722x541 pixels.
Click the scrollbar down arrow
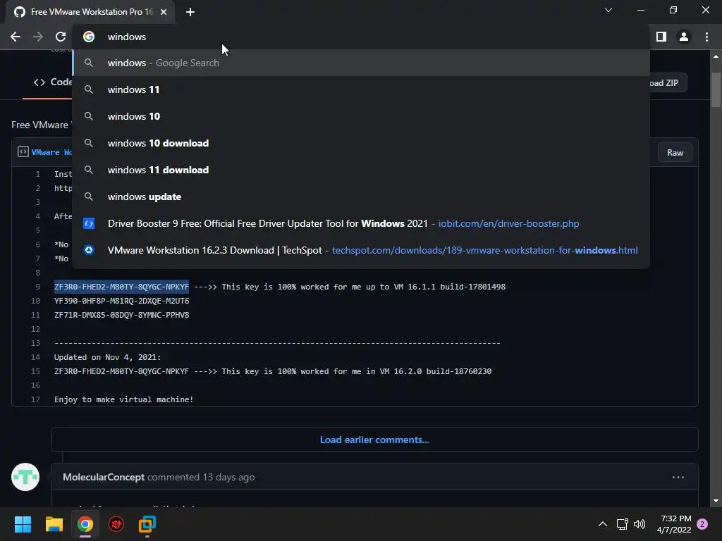716,501
